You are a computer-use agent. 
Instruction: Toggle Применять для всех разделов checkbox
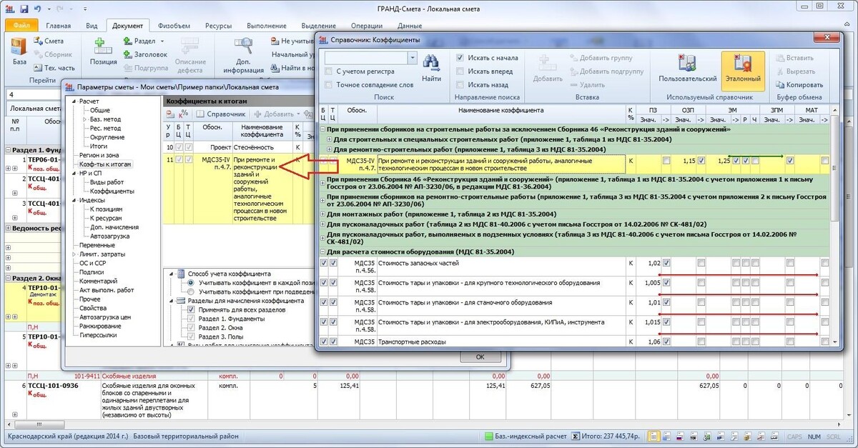coord(190,310)
